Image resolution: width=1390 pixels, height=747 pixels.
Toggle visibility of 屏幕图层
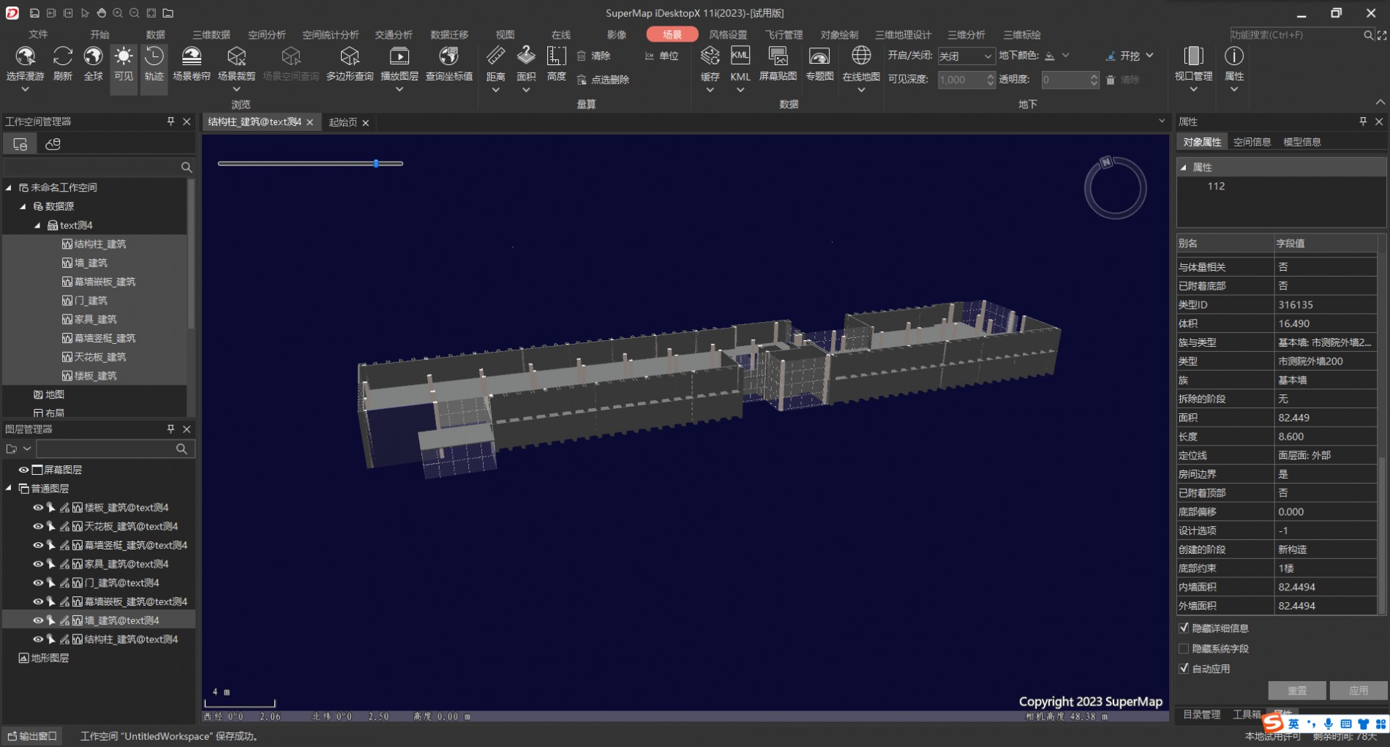[x=23, y=470]
